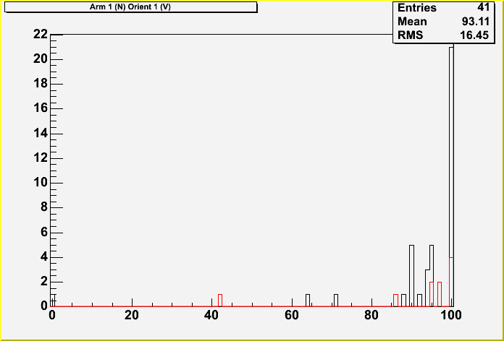Click the y-axis label 10

point(41,184)
